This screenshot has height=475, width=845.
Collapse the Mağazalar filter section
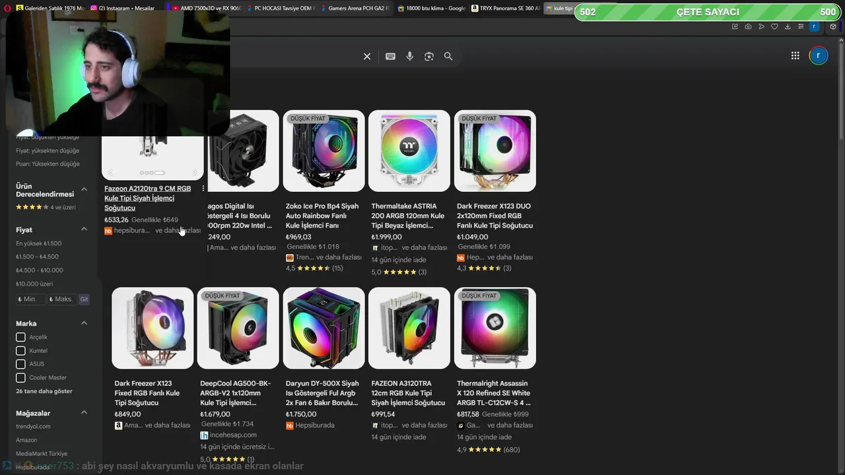(84, 412)
